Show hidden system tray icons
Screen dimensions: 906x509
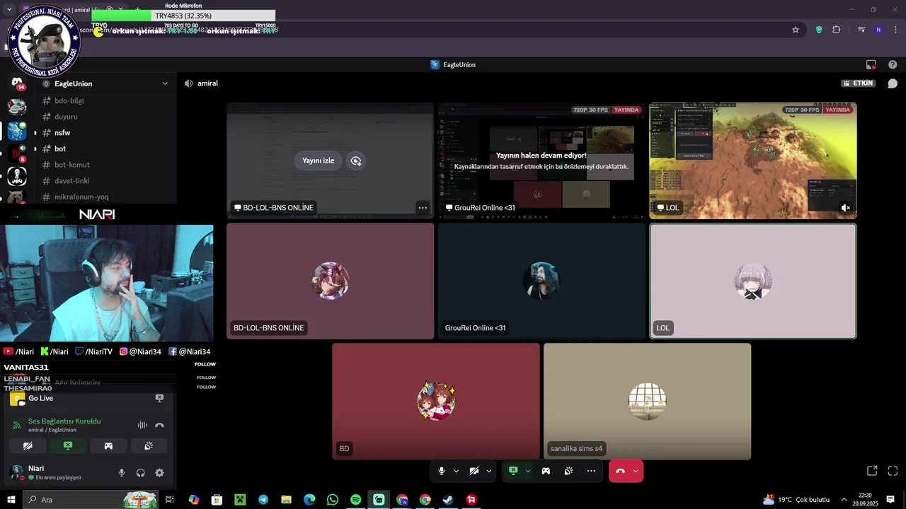(844, 500)
